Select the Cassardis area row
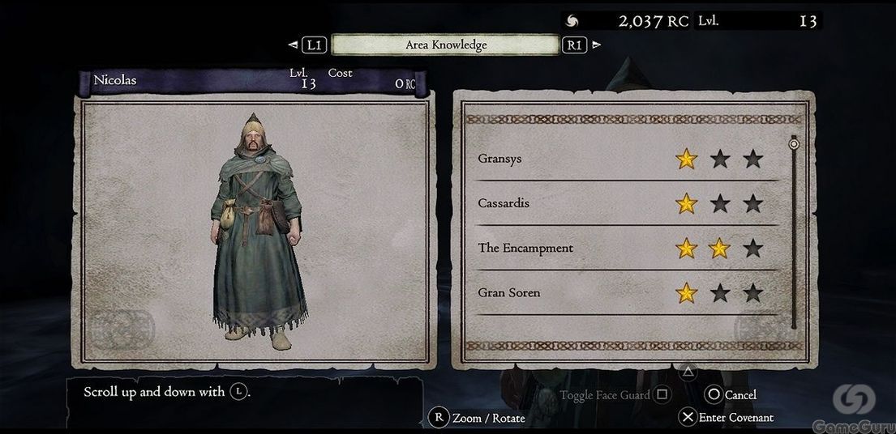 627,203
